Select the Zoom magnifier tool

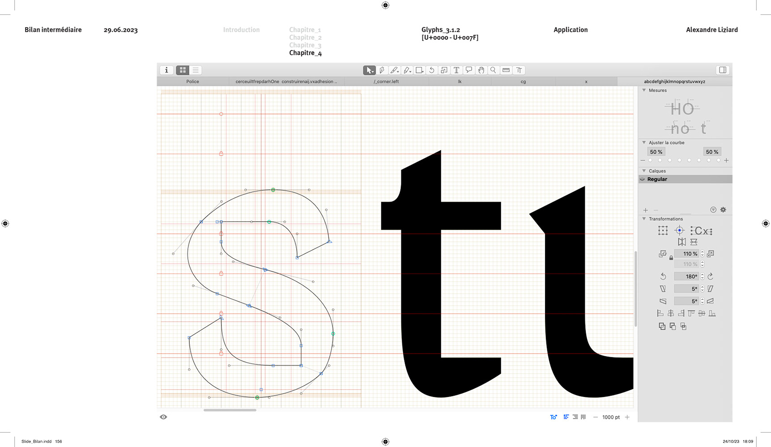coord(493,70)
